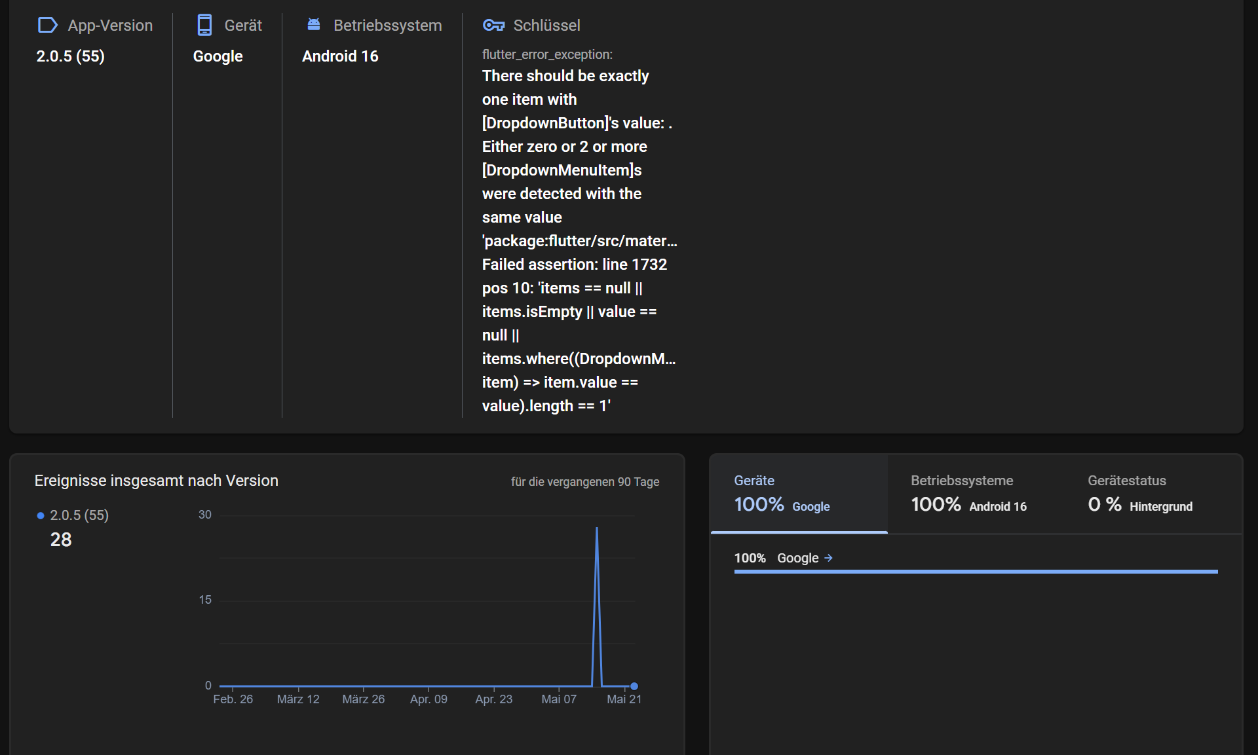Click the blue legend dot for 2.0.5 (55)
Viewport: 1258px width, 755px height.
[41, 516]
